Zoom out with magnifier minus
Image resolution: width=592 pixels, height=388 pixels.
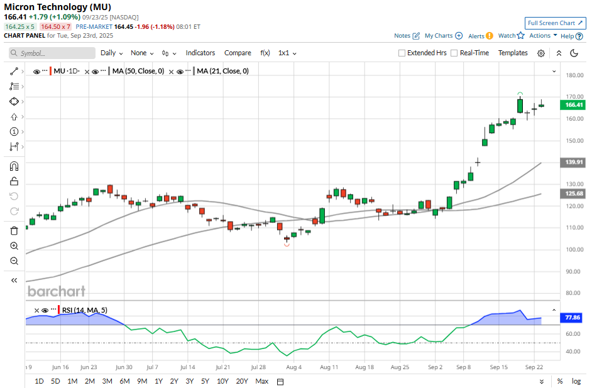coord(14,261)
